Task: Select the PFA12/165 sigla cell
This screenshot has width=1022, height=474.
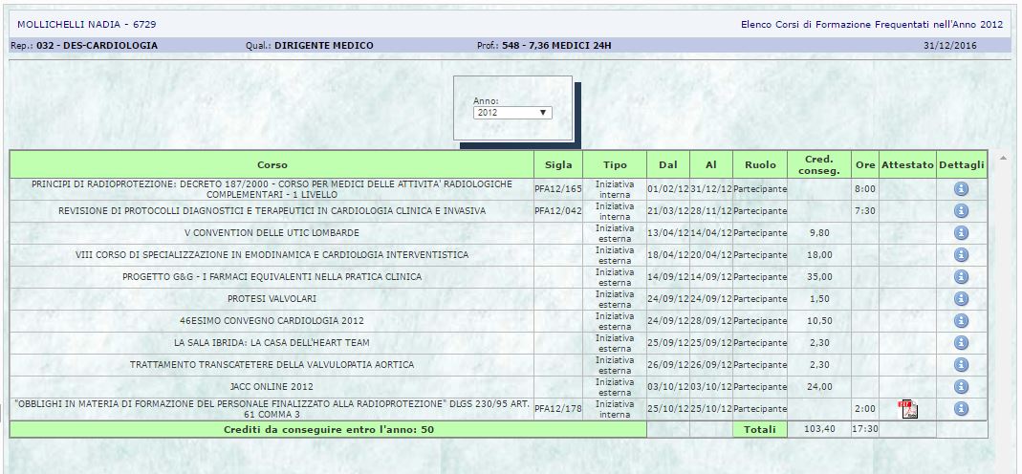Action: pyautogui.click(x=558, y=189)
